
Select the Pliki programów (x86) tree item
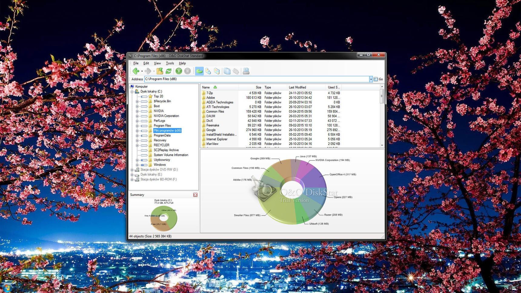(x=167, y=130)
